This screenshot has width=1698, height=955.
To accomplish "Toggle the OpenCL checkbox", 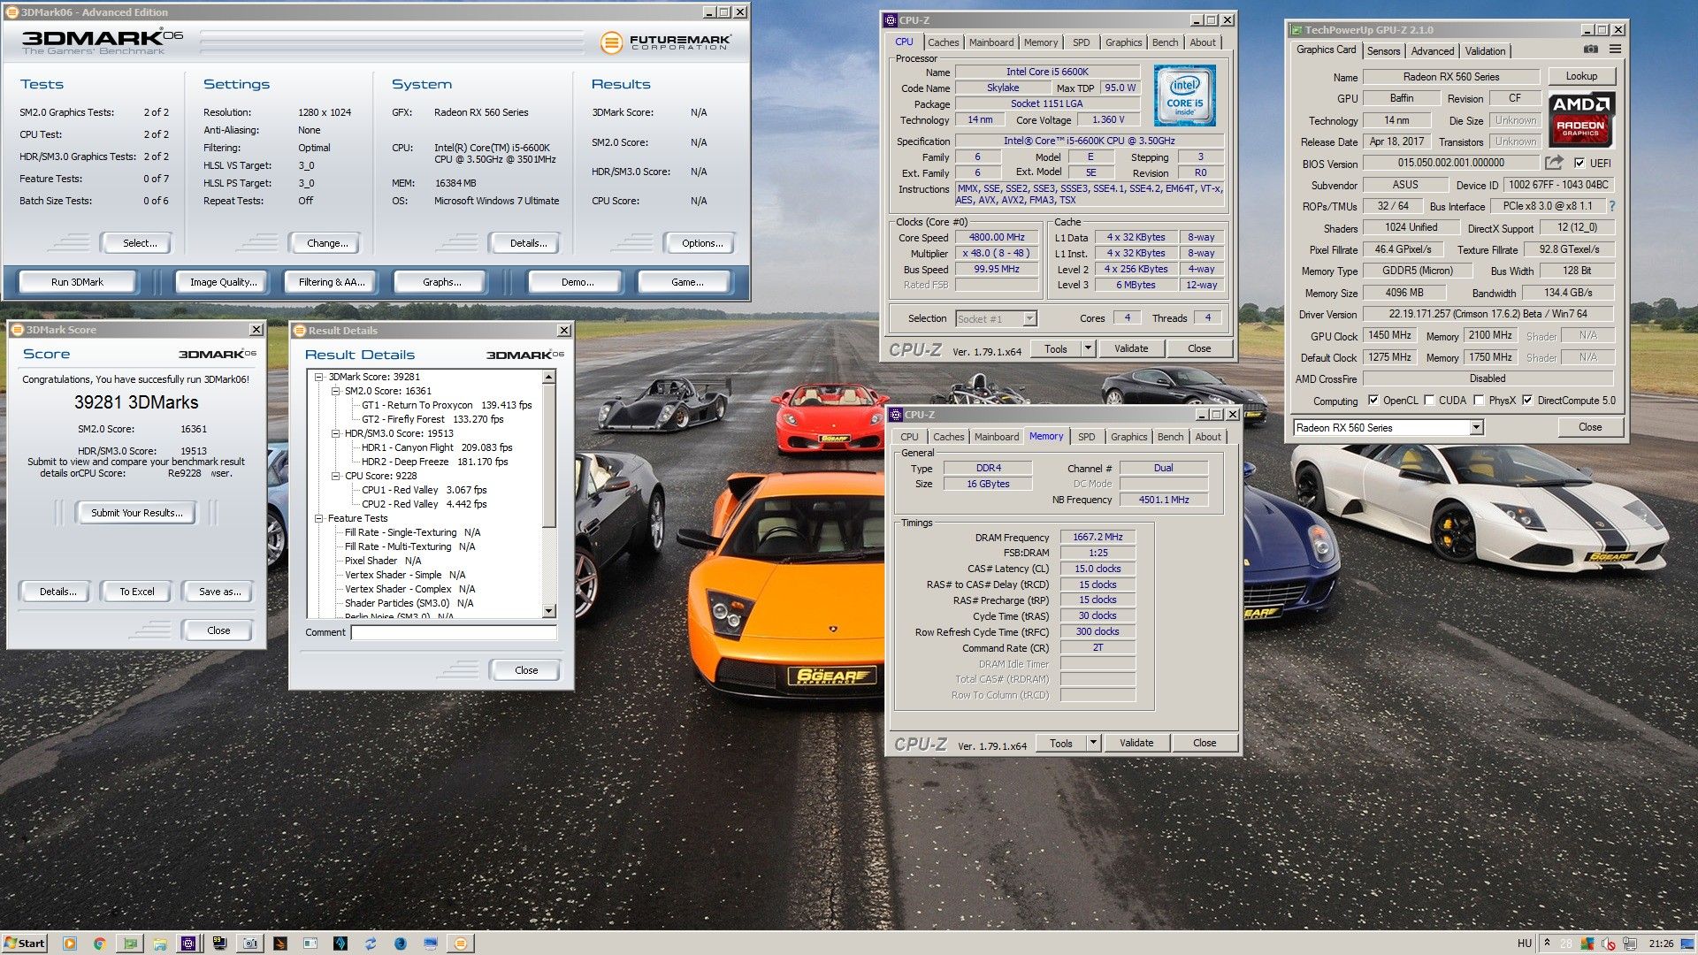I will coord(1373,401).
